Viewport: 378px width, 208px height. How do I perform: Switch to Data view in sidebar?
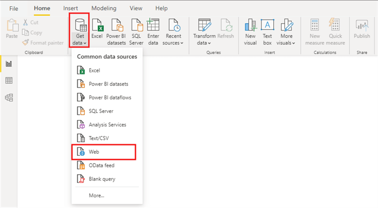8,80
